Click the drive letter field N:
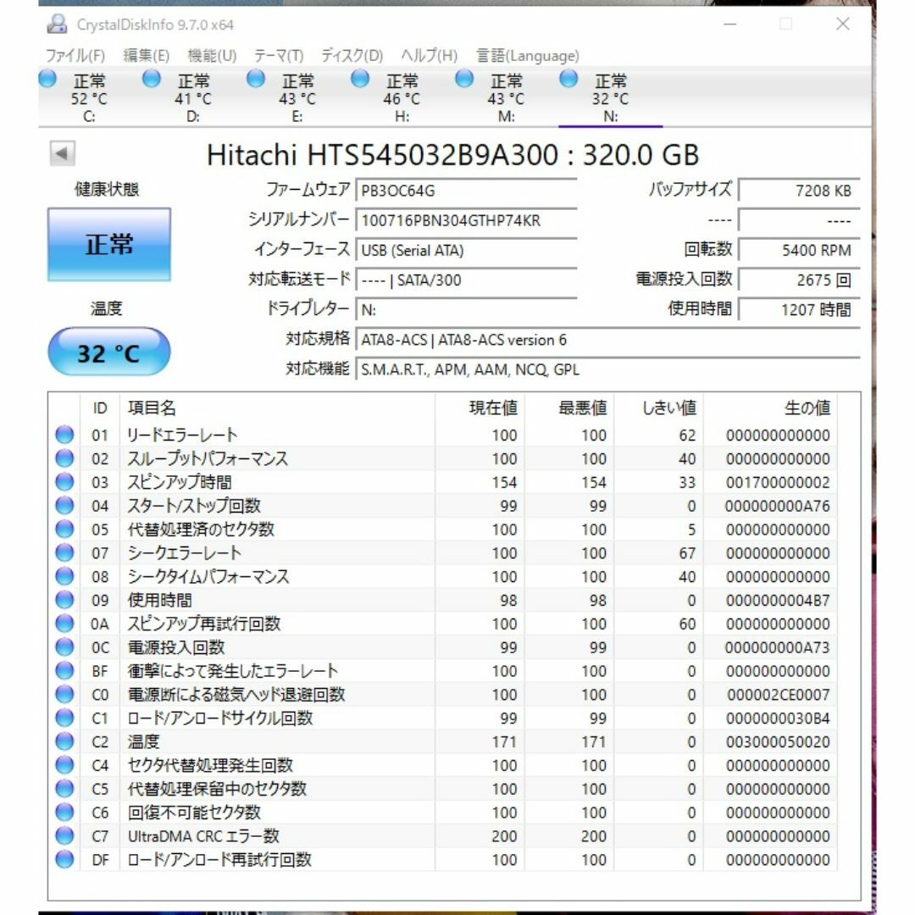Screen dimensions: 915x915 coord(466,310)
